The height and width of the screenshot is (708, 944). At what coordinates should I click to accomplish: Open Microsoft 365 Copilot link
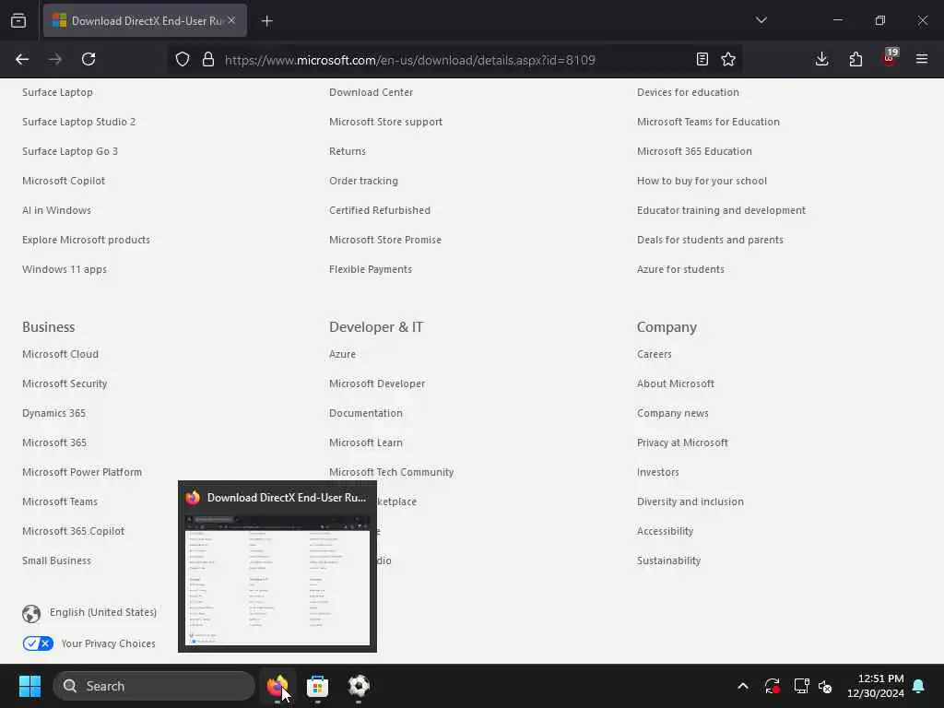(x=74, y=531)
